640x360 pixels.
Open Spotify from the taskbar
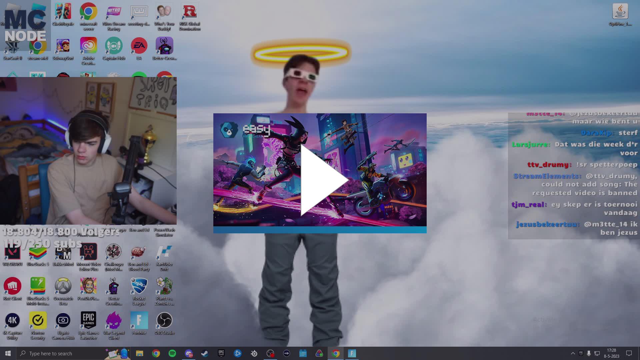(172, 353)
